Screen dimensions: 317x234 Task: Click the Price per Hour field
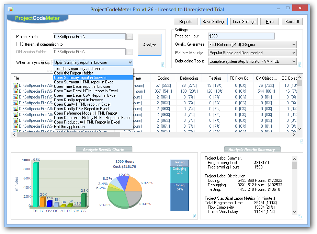point(241,36)
